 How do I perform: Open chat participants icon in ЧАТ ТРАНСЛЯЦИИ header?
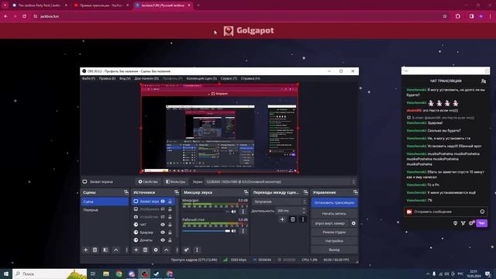[x=484, y=81]
